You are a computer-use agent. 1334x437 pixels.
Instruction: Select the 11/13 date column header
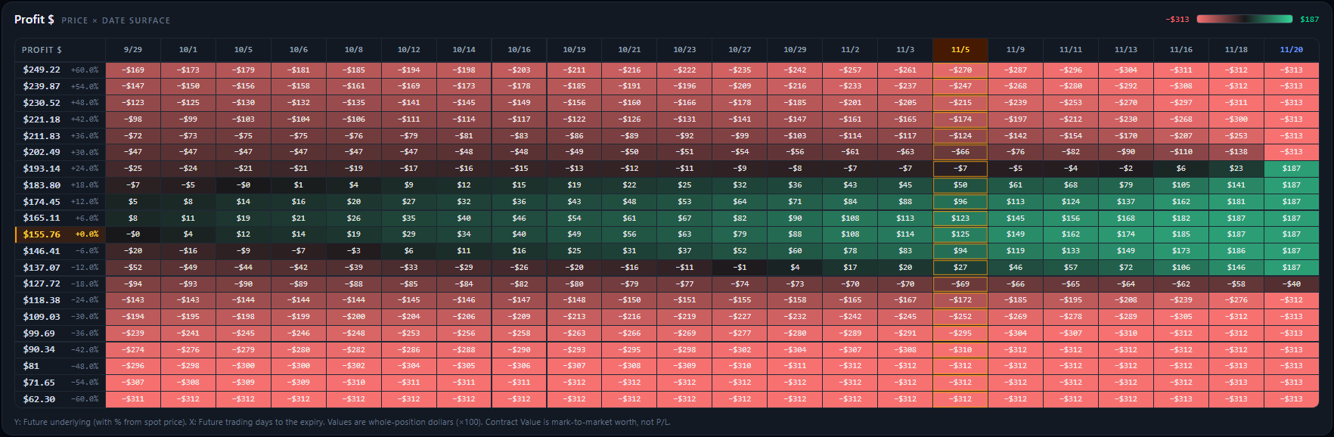point(1126,49)
